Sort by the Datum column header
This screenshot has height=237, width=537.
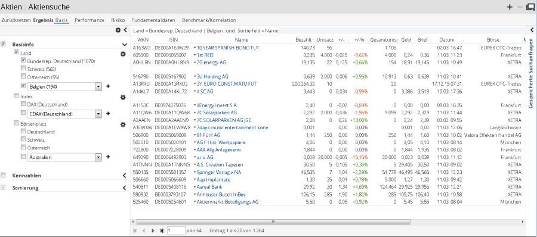pyautogui.click(x=446, y=40)
